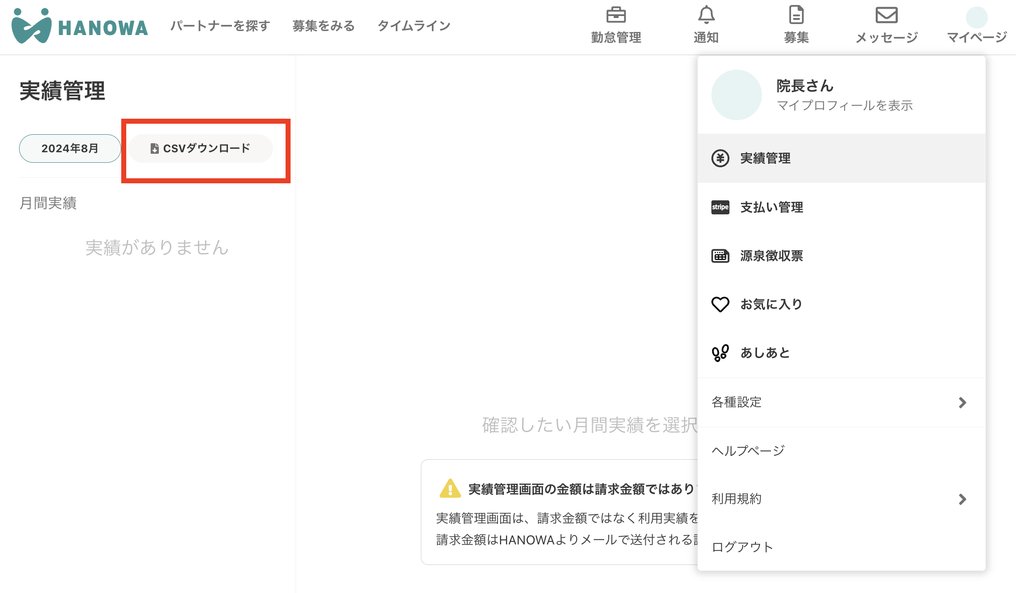Image resolution: width=1016 pixels, height=593 pixels.
Task: Open お気に入り heart icon item
Action: [x=720, y=305]
